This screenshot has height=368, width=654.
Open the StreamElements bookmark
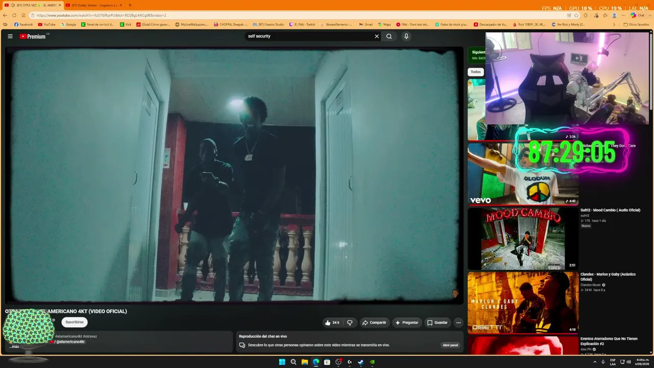click(x=336, y=25)
